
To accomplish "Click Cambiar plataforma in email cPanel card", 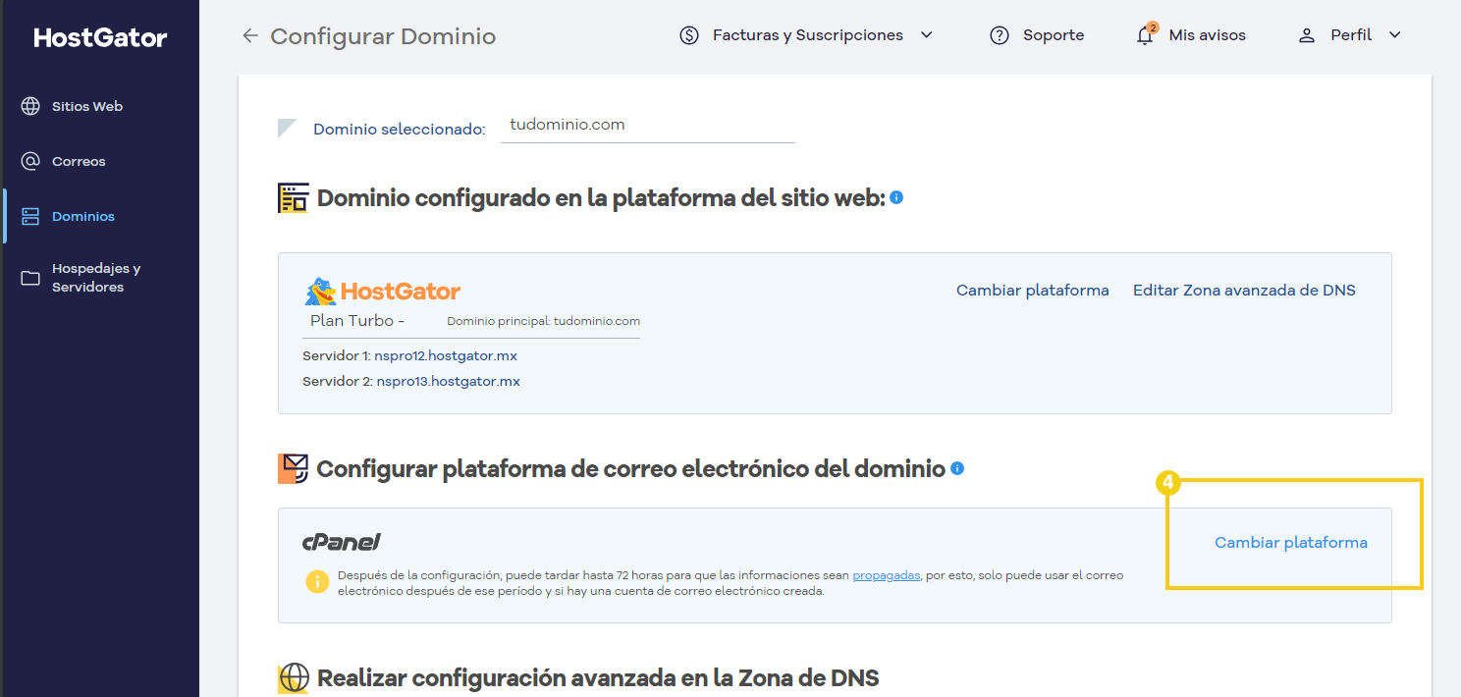I will [1291, 542].
